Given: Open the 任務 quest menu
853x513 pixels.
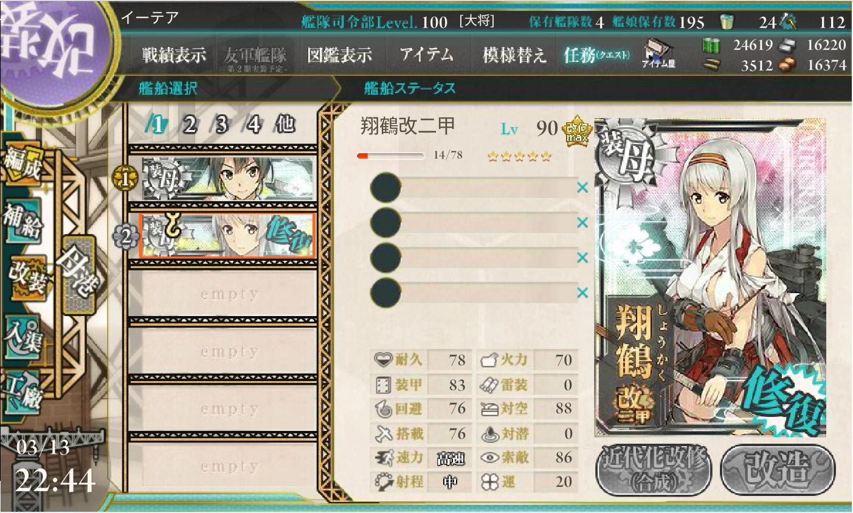Looking at the screenshot, I should tap(596, 55).
